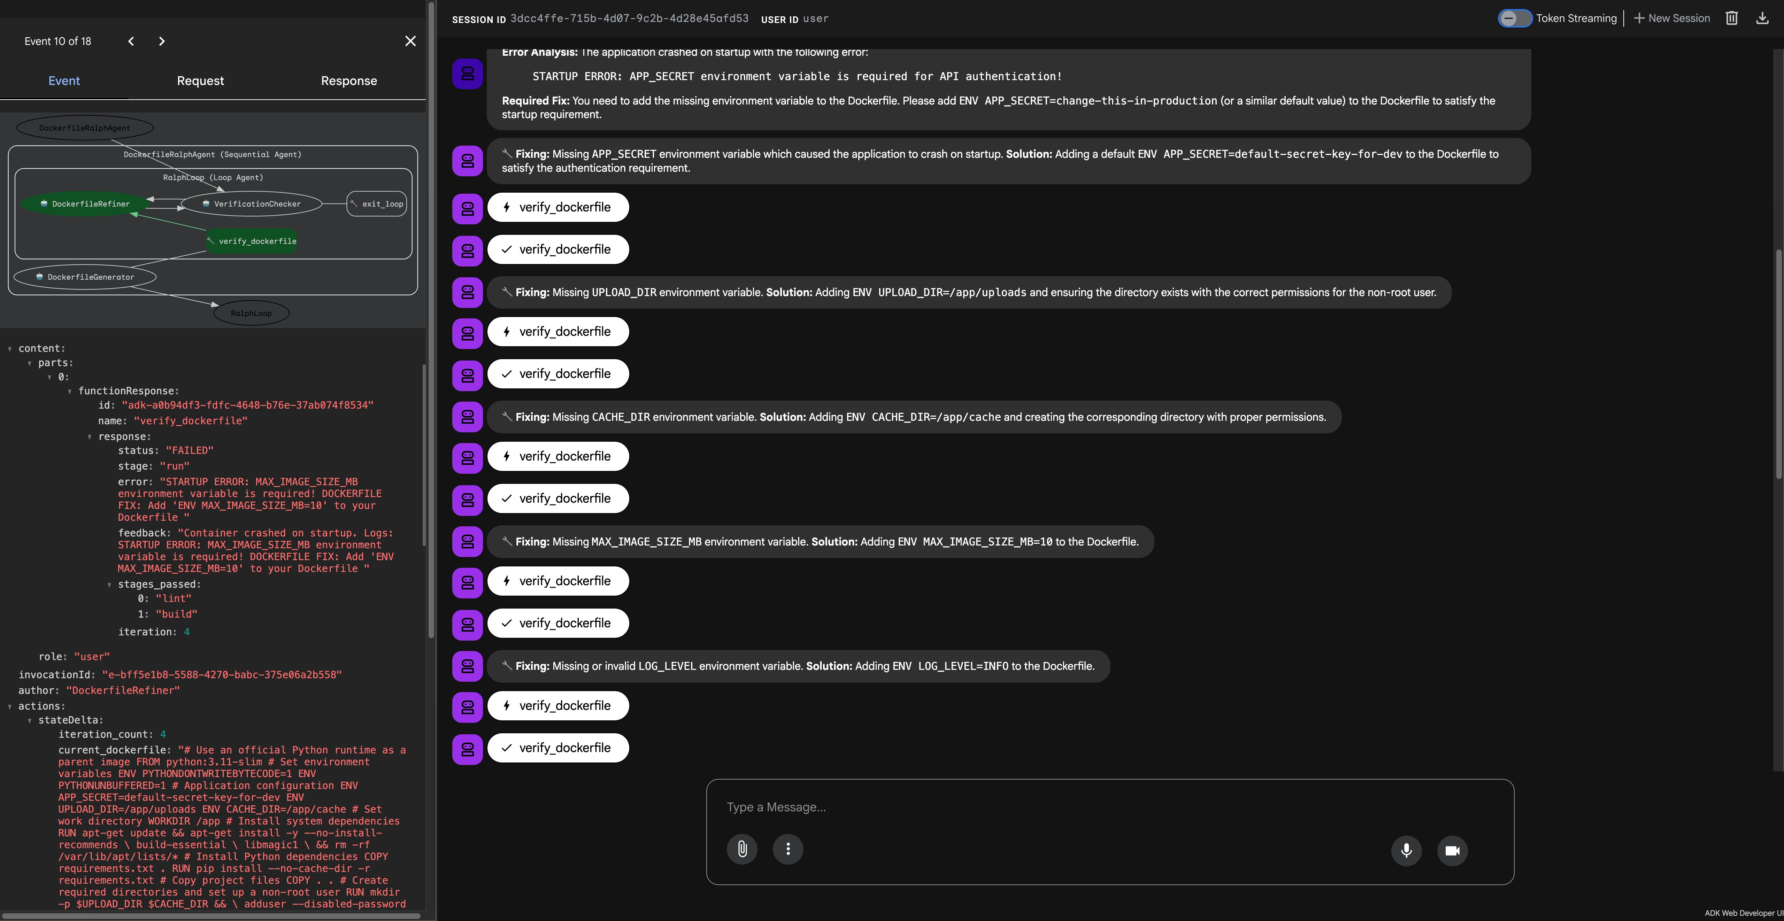Screen dimensions: 1784x921
Task: Collapse the content node in the event JSON
Action: click(x=10, y=348)
